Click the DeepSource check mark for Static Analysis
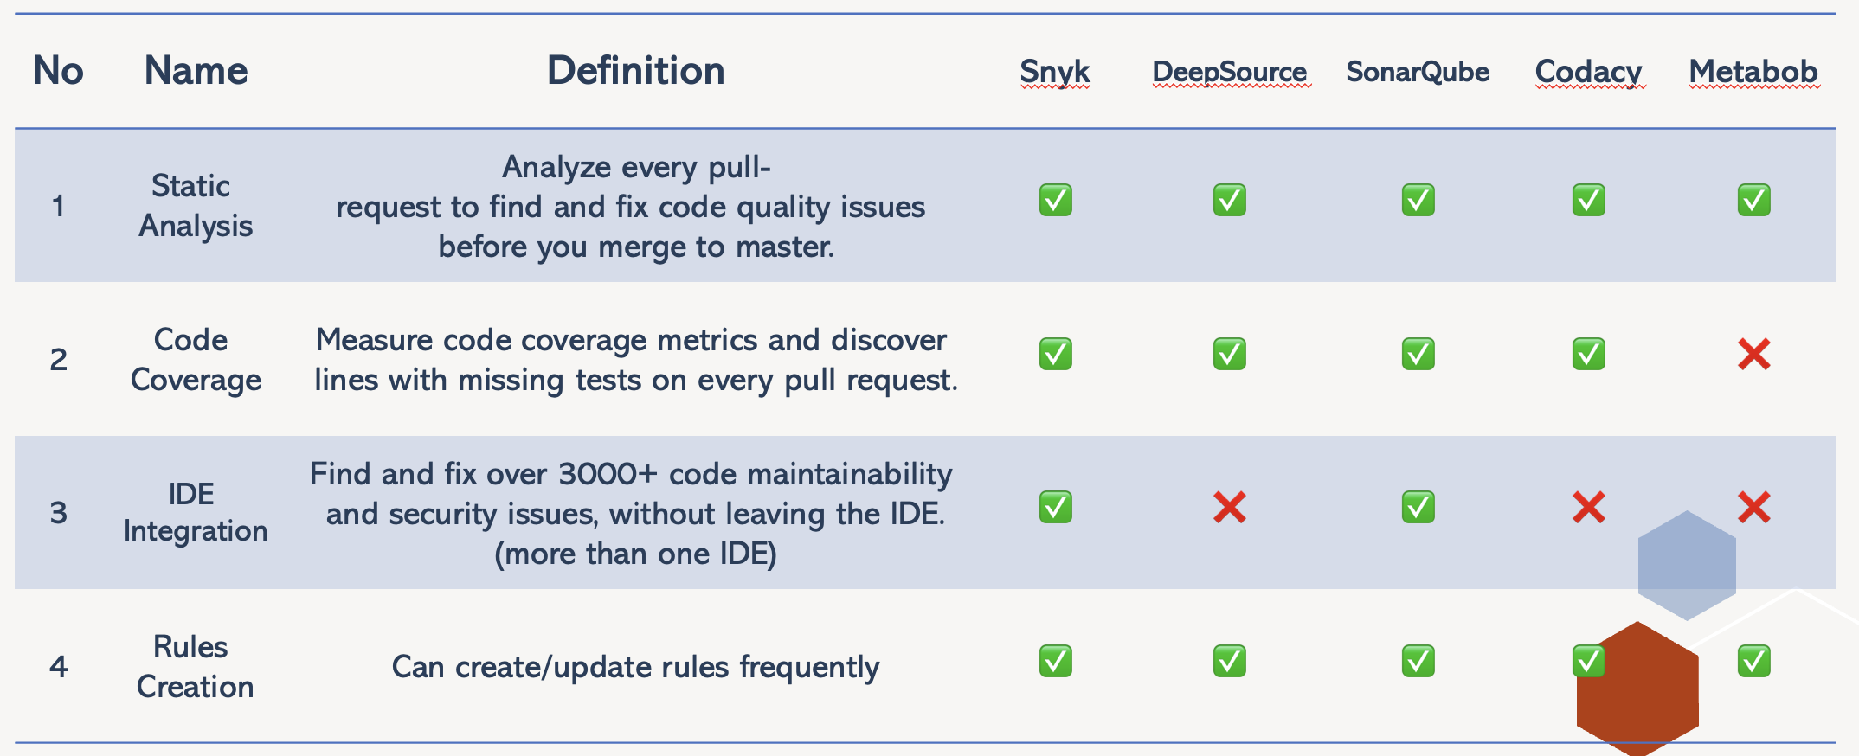 click(1229, 200)
